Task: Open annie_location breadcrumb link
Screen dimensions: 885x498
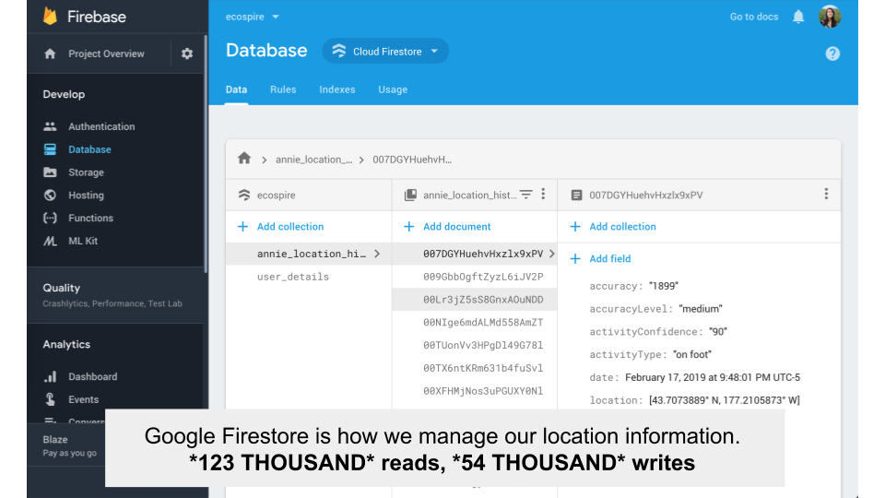Action: [x=313, y=160]
